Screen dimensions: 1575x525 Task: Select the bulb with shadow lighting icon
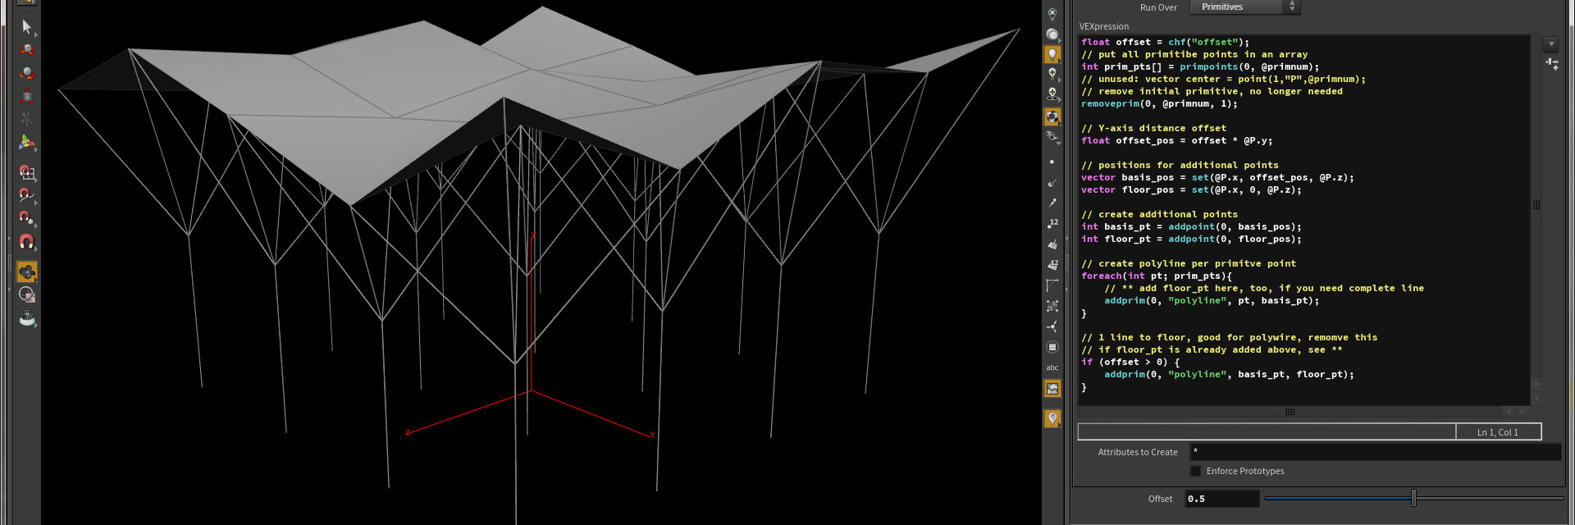1052,94
